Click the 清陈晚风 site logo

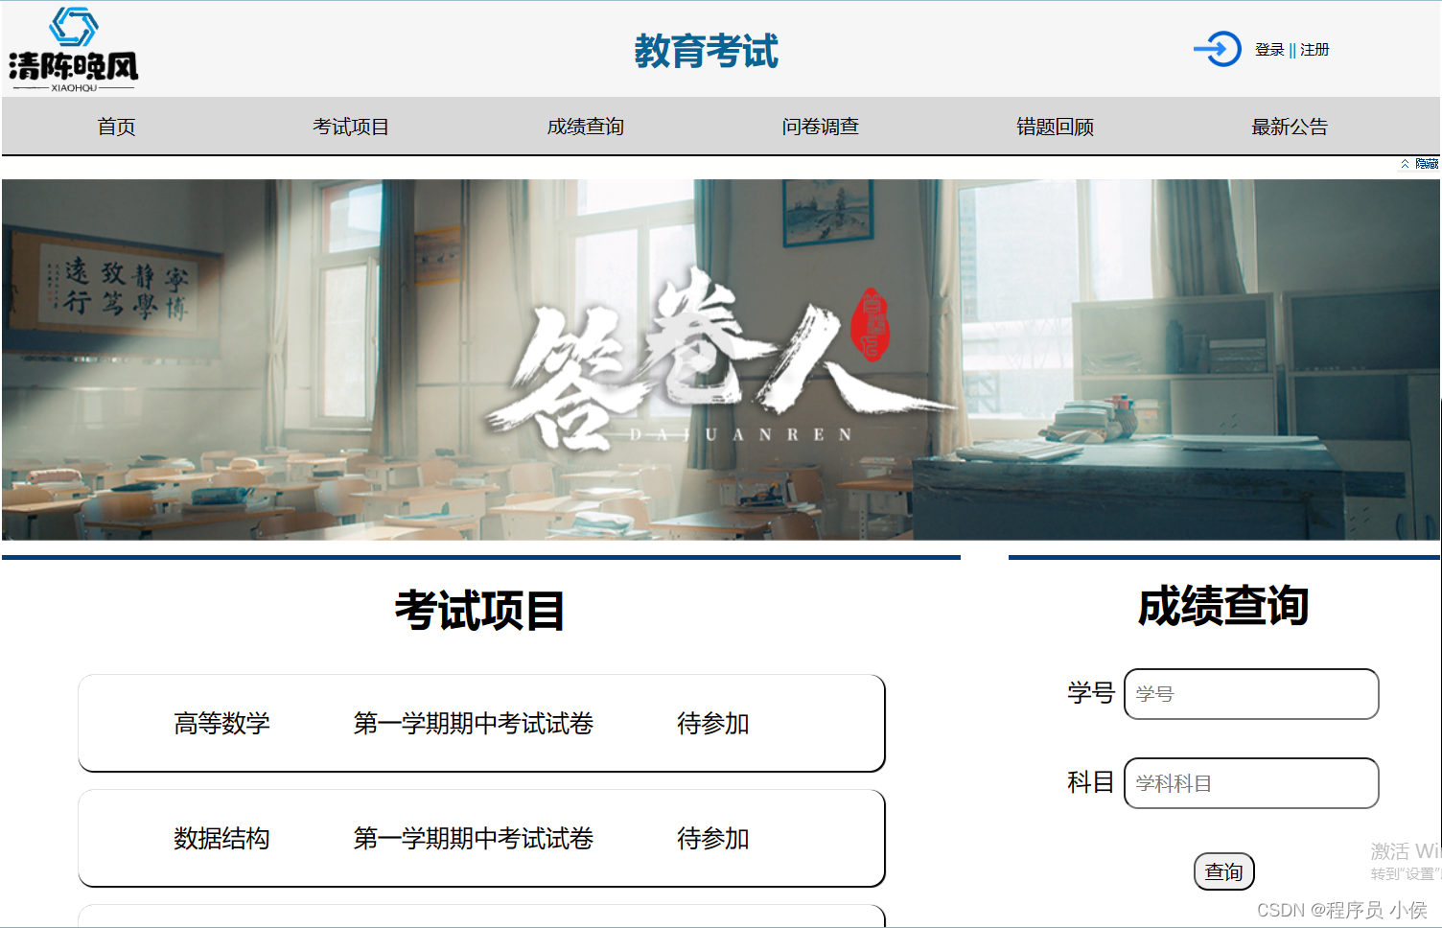click(x=74, y=49)
